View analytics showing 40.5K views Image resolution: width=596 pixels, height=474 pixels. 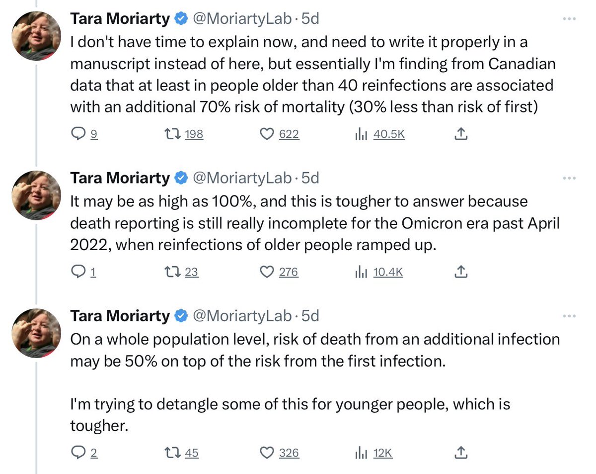(379, 134)
